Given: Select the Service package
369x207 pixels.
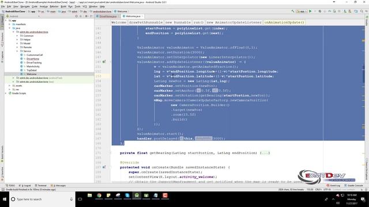Looking at the screenshot, I should click(x=27, y=51).
